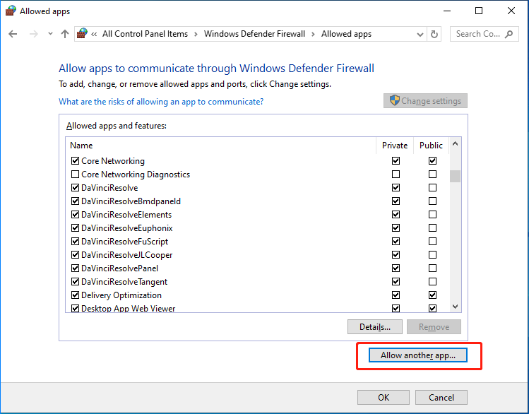The width and height of the screenshot is (529, 414).
Task: Open the recent locations dropdown arrow
Action: tap(50, 34)
